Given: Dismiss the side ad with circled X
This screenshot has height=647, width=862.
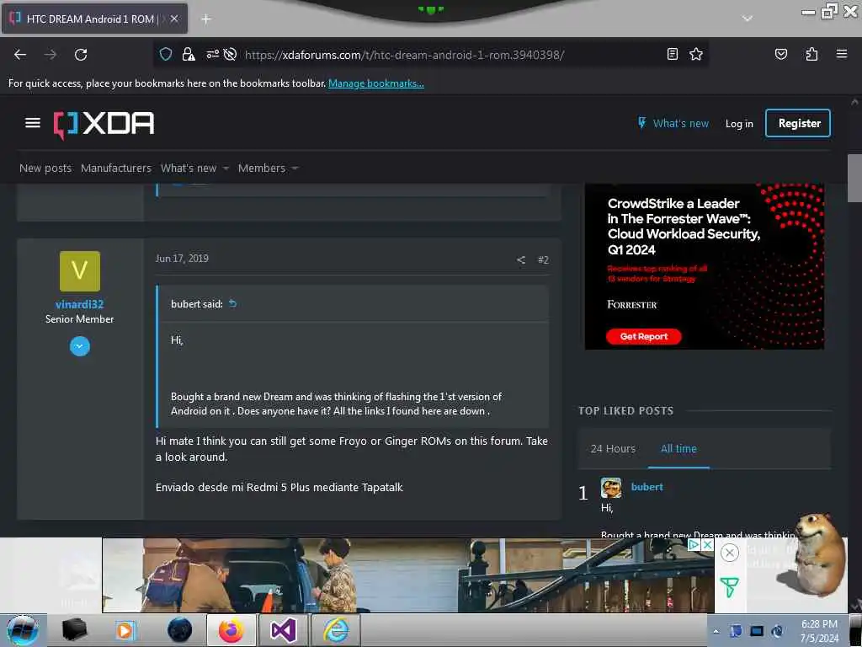Looking at the screenshot, I should [730, 553].
